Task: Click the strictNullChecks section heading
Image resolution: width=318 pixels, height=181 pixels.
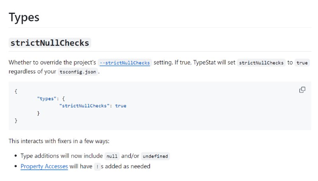Action: [x=50, y=43]
